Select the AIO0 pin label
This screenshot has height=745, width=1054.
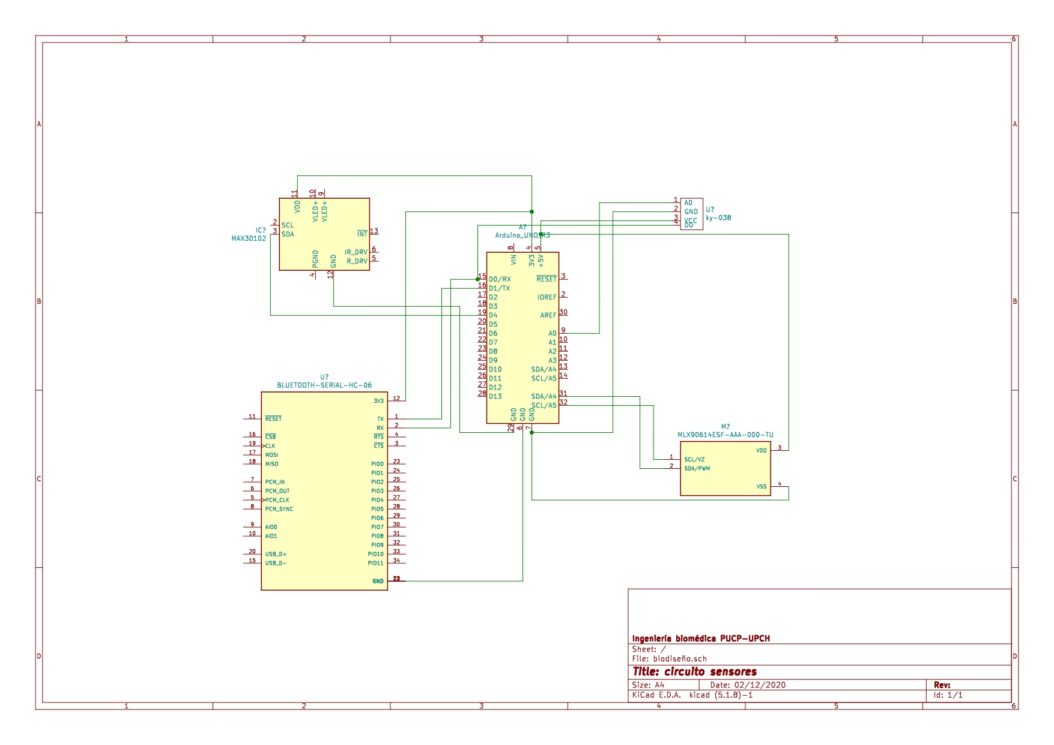coord(271,527)
